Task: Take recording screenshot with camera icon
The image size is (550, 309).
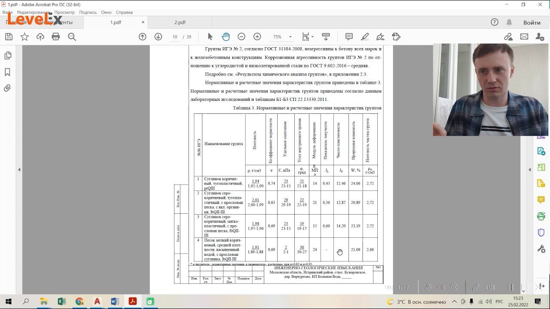Action: 490,287
